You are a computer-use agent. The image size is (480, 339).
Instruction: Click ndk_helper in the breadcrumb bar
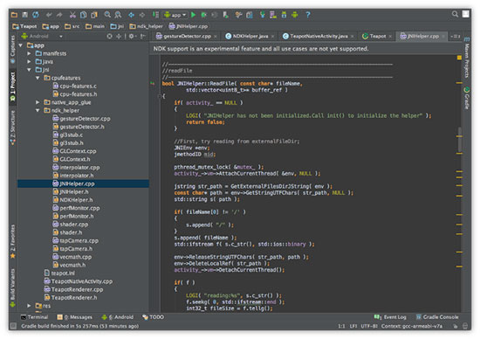146,26
